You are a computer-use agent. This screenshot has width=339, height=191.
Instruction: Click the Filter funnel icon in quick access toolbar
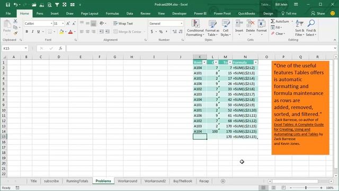(x=57, y=5)
